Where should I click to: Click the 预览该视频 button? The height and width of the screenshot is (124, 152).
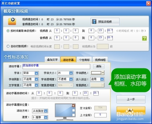point(105,22)
